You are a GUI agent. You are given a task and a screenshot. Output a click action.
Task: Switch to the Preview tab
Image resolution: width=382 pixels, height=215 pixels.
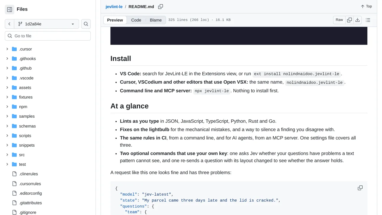(115, 20)
